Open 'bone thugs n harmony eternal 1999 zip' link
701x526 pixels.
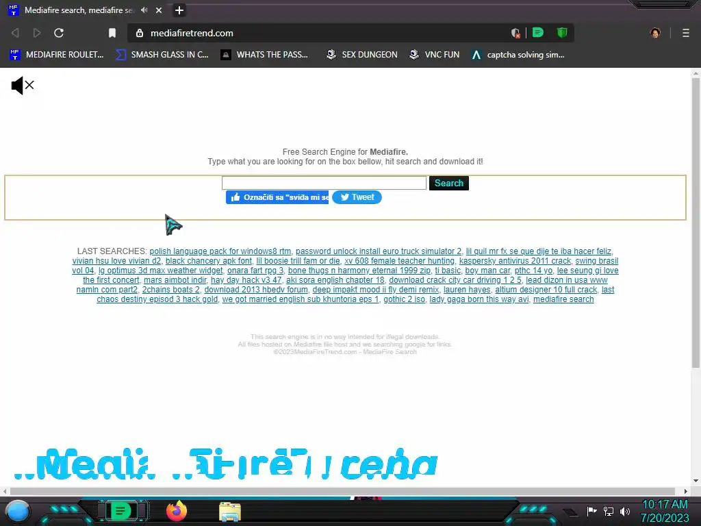tap(359, 271)
